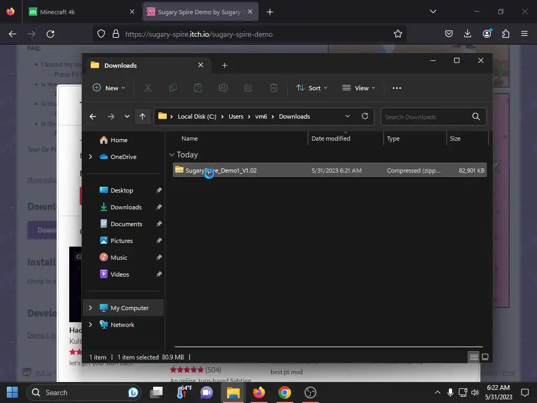
Task: Sort by Size column header
Action: 467,139
